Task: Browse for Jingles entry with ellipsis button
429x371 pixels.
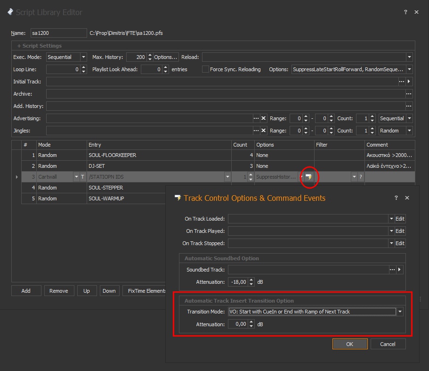Action: click(256, 131)
